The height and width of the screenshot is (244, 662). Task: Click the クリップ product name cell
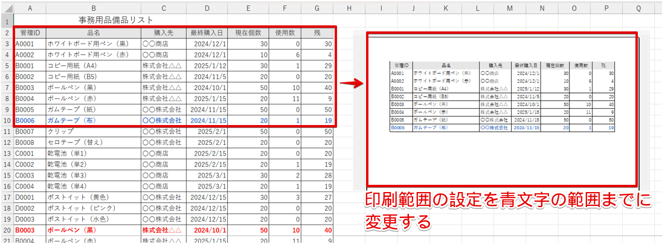tap(93, 131)
